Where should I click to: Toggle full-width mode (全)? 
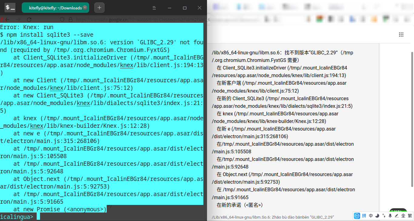pyautogui.click(x=403, y=216)
